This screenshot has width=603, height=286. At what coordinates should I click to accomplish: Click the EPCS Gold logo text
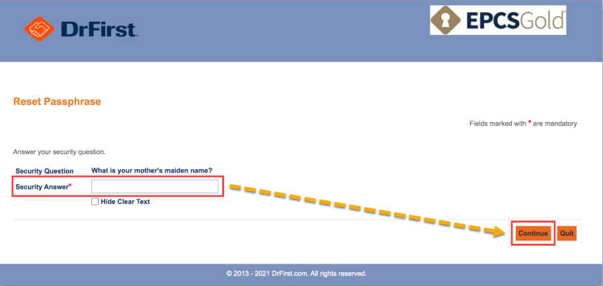(x=516, y=21)
